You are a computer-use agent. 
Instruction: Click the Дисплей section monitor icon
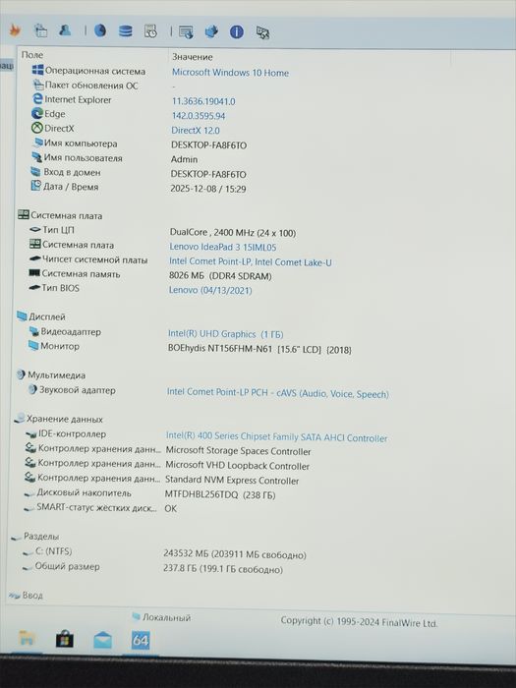(x=22, y=315)
